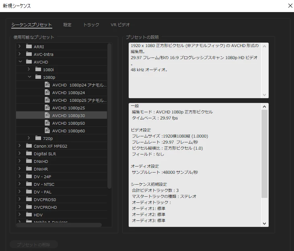Image resolution: width=294 pixels, height=251 pixels.
Task: Click the preset tree horizontal scrollbar
Action: [x=59, y=225]
